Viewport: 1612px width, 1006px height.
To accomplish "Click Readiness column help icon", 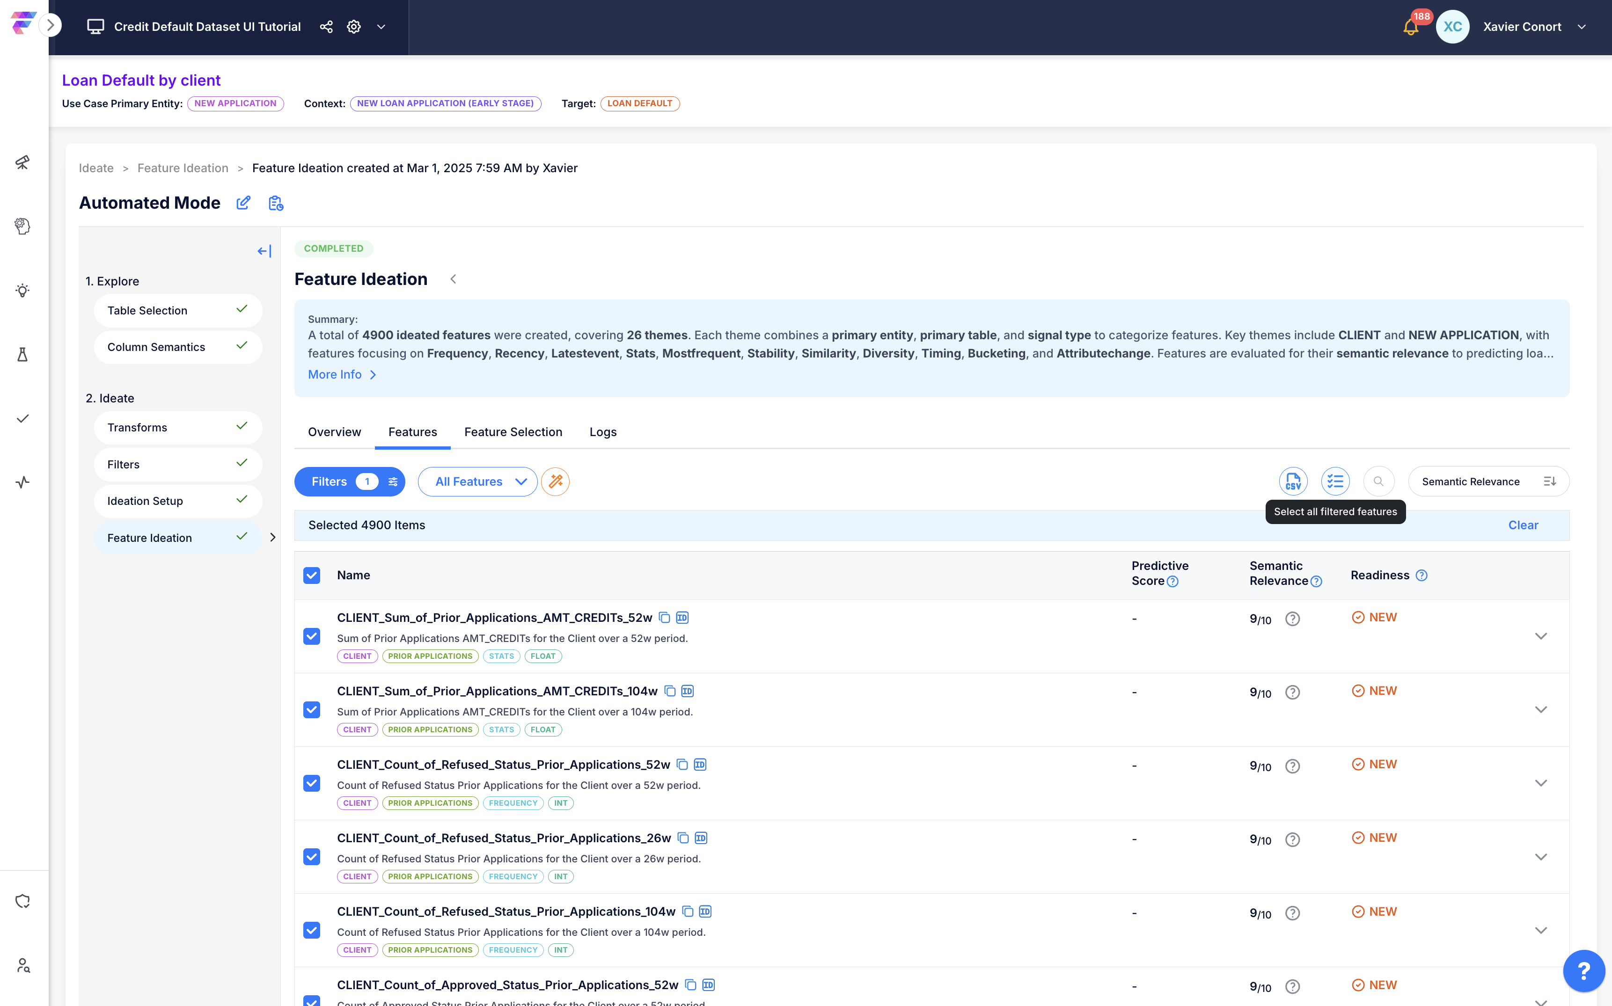I will coord(1421,576).
